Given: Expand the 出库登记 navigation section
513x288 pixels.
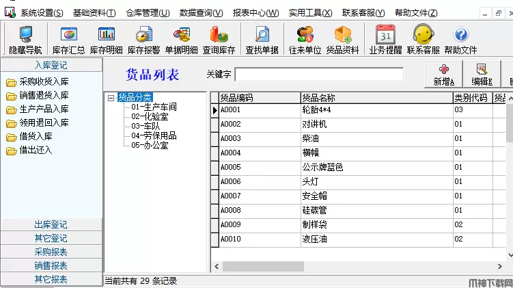Looking at the screenshot, I should 51,224.
